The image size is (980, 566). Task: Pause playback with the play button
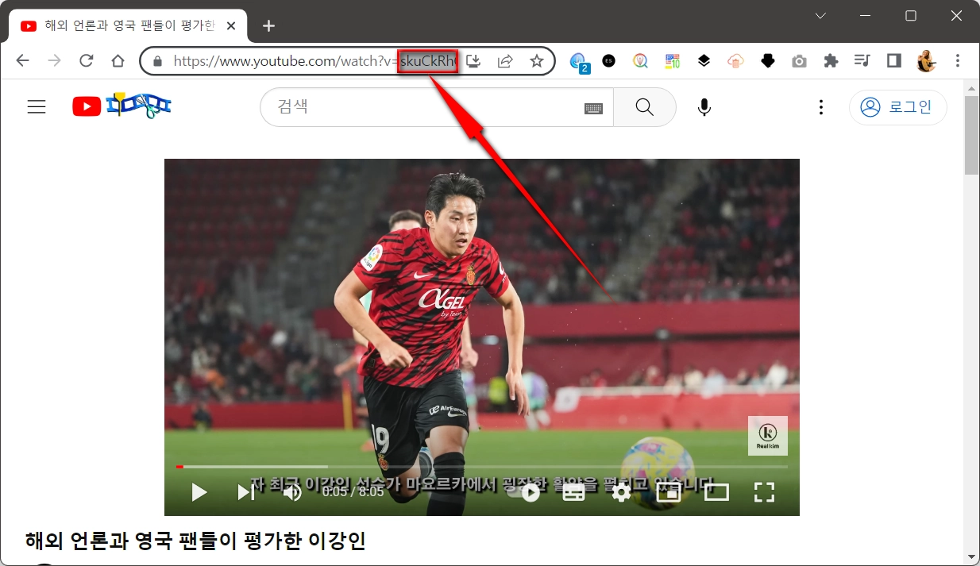click(198, 492)
